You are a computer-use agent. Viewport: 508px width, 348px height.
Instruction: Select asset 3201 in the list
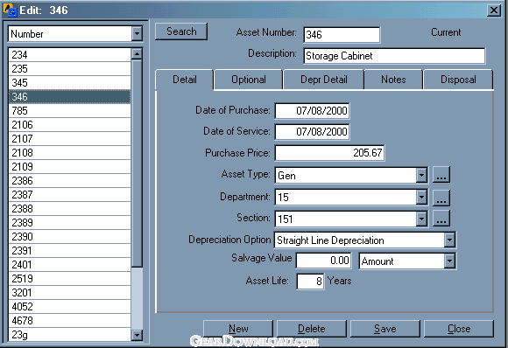(69, 292)
